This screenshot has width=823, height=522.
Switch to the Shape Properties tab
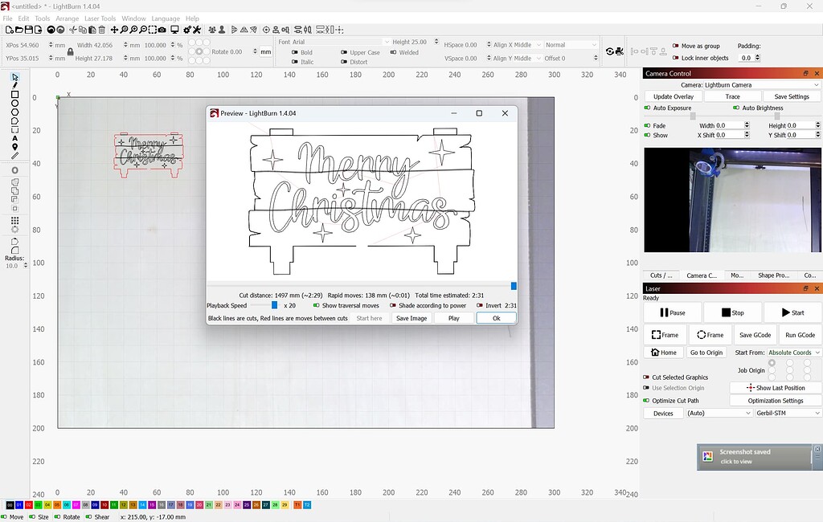(772, 275)
